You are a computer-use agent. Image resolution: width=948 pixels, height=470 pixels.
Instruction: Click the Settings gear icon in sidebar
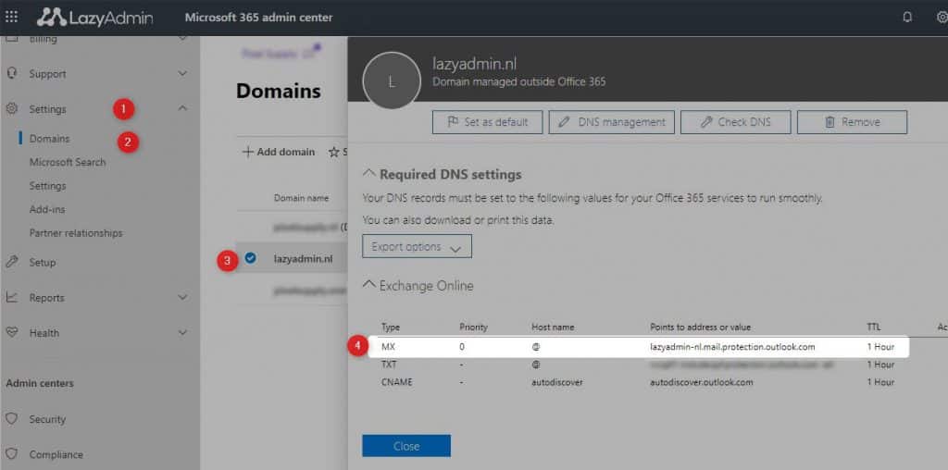pos(11,109)
